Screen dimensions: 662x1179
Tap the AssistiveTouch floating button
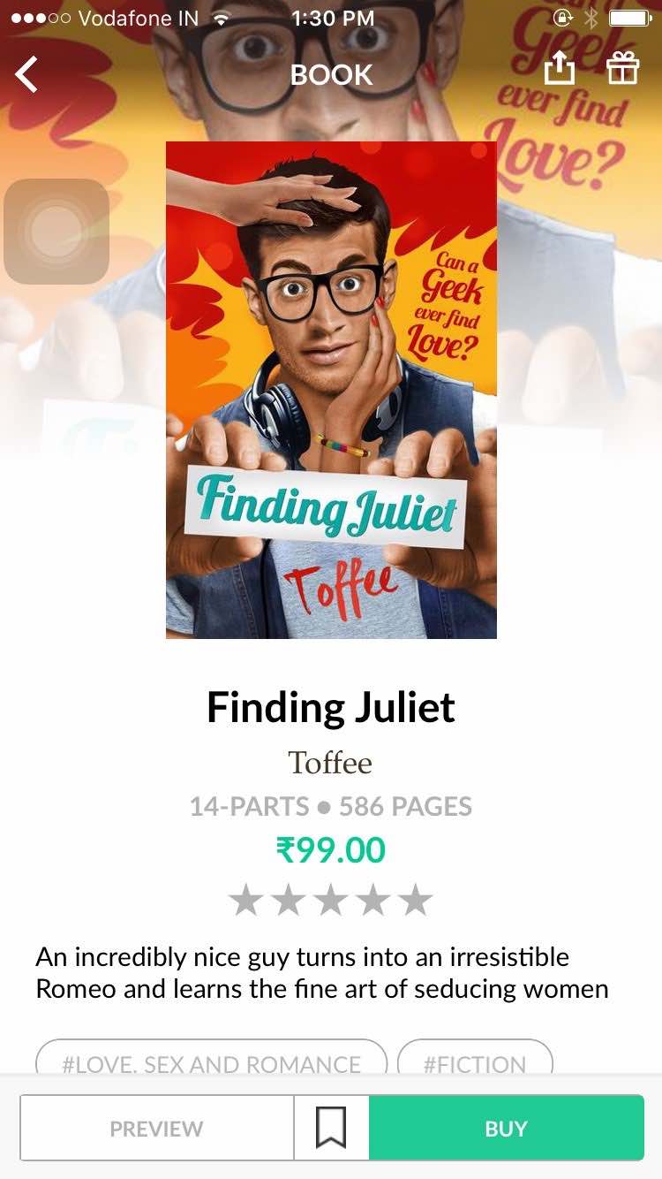pyautogui.click(x=56, y=232)
